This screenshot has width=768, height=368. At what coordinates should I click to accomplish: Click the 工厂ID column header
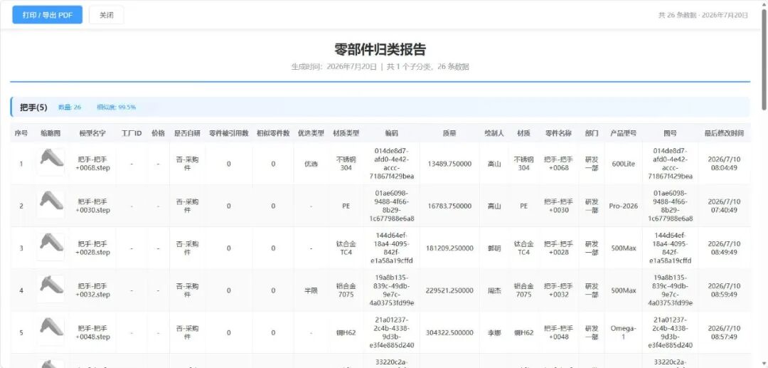(132, 133)
